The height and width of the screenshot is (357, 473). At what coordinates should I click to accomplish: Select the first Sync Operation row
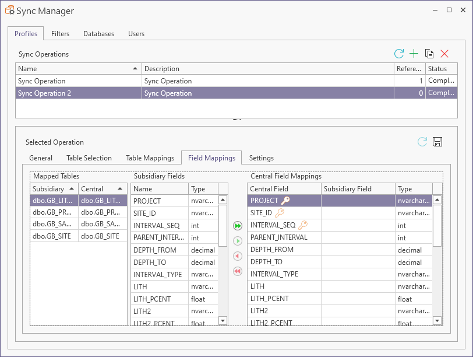tap(78, 81)
